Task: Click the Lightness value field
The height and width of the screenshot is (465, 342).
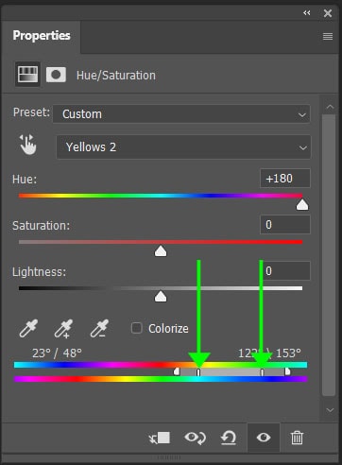Action: (x=285, y=271)
